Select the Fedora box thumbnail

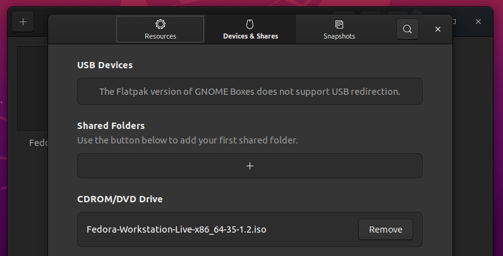pos(32,88)
